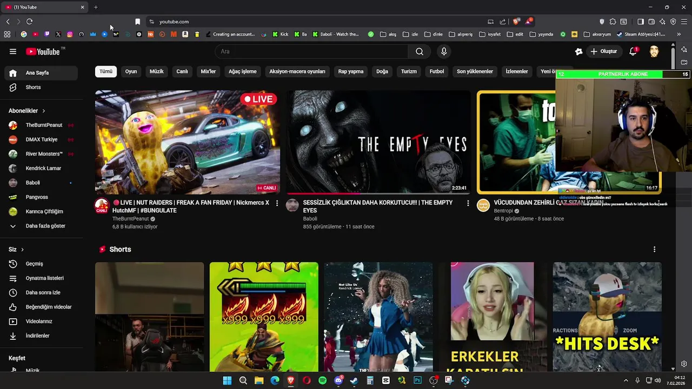Select the Canlı filter chip

[x=182, y=71]
